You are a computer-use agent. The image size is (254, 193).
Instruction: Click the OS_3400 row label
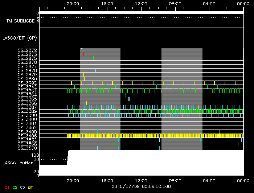tap(27, 120)
